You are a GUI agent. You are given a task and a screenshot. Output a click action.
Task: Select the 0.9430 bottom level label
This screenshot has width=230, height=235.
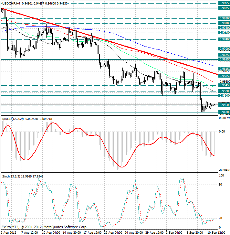coord(224,112)
